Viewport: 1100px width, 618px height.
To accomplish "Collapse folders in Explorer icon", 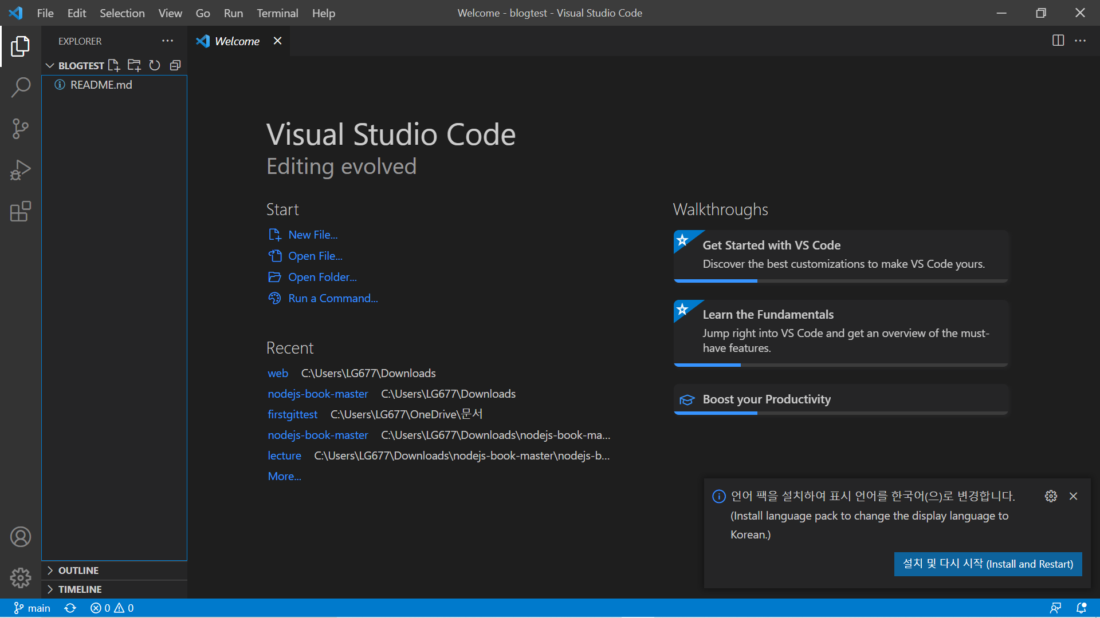I will 175,65.
